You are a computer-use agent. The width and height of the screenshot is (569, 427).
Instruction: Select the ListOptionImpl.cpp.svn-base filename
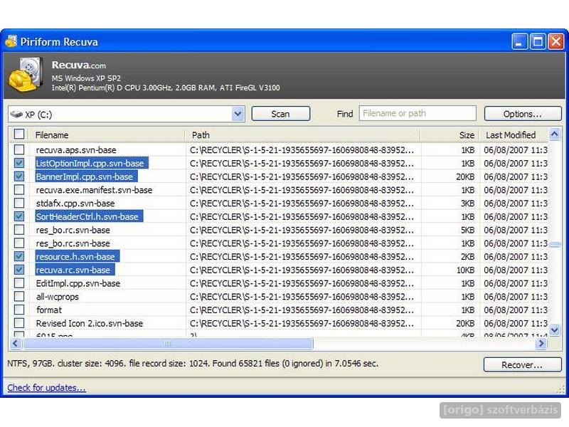tap(90, 164)
